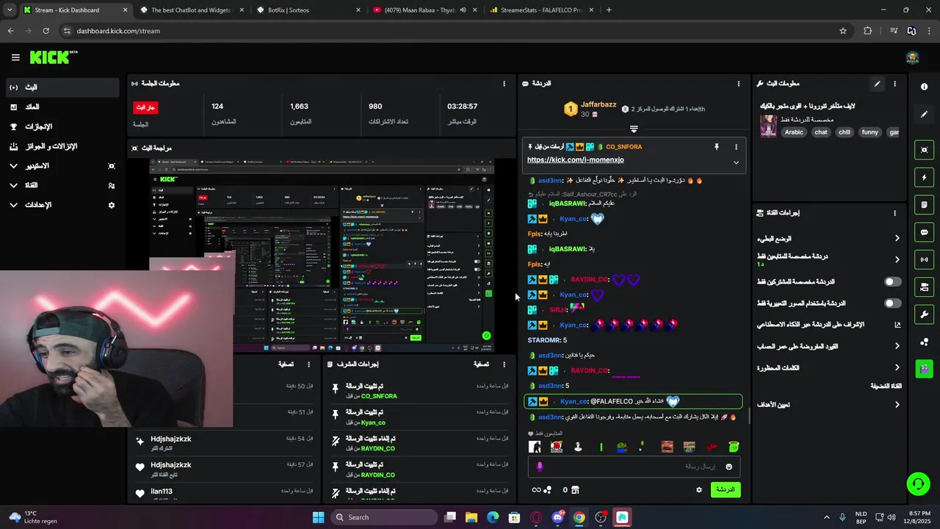The width and height of the screenshot is (940, 529).
Task: Click the green support headset bubble
Action: [x=918, y=483]
